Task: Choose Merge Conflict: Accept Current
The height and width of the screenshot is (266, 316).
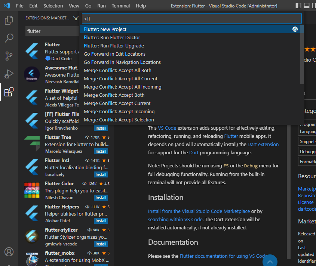Action: pos(190,103)
